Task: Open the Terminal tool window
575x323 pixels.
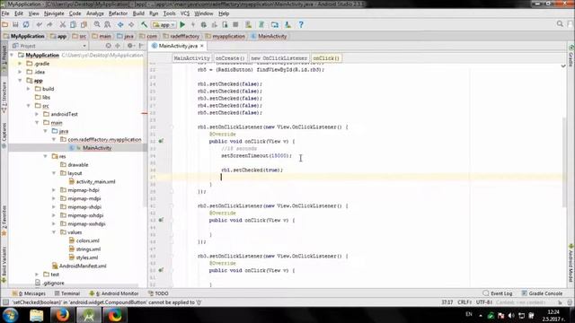Action: click(x=67, y=293)
